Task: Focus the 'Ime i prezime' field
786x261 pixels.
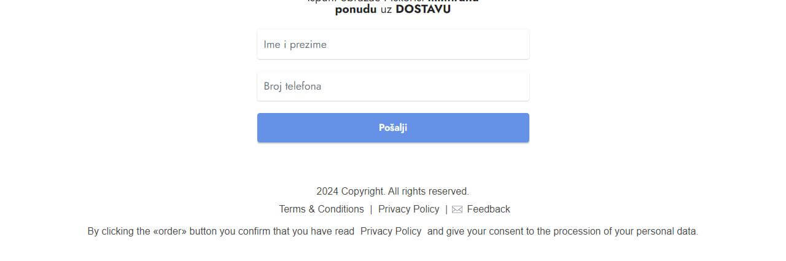Action: [x=393, y=45]
